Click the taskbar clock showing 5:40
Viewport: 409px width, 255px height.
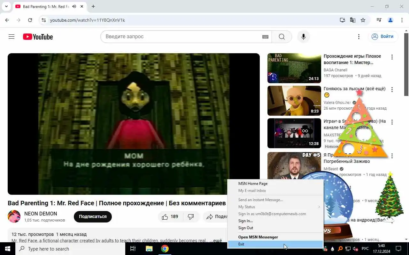381,249
